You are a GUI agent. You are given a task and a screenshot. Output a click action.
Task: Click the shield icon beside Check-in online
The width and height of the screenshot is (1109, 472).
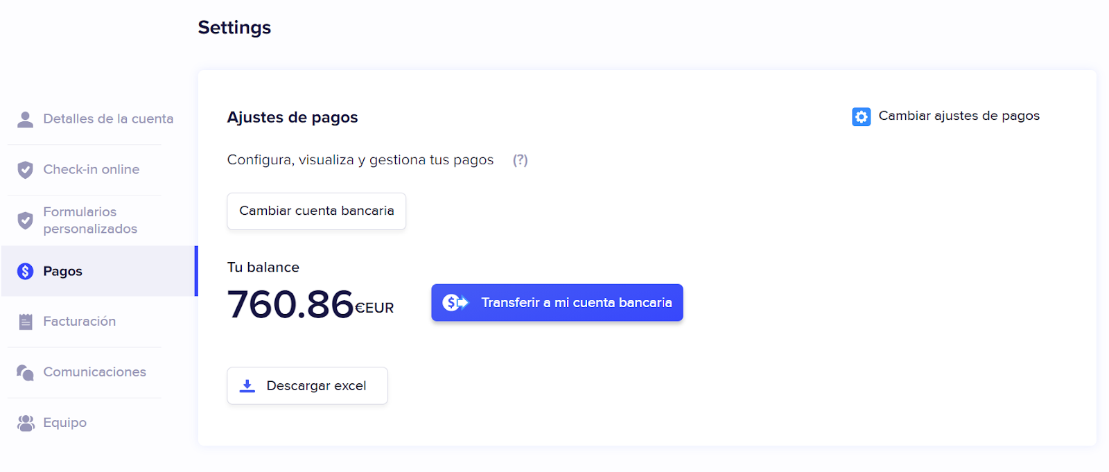[25, 170]
